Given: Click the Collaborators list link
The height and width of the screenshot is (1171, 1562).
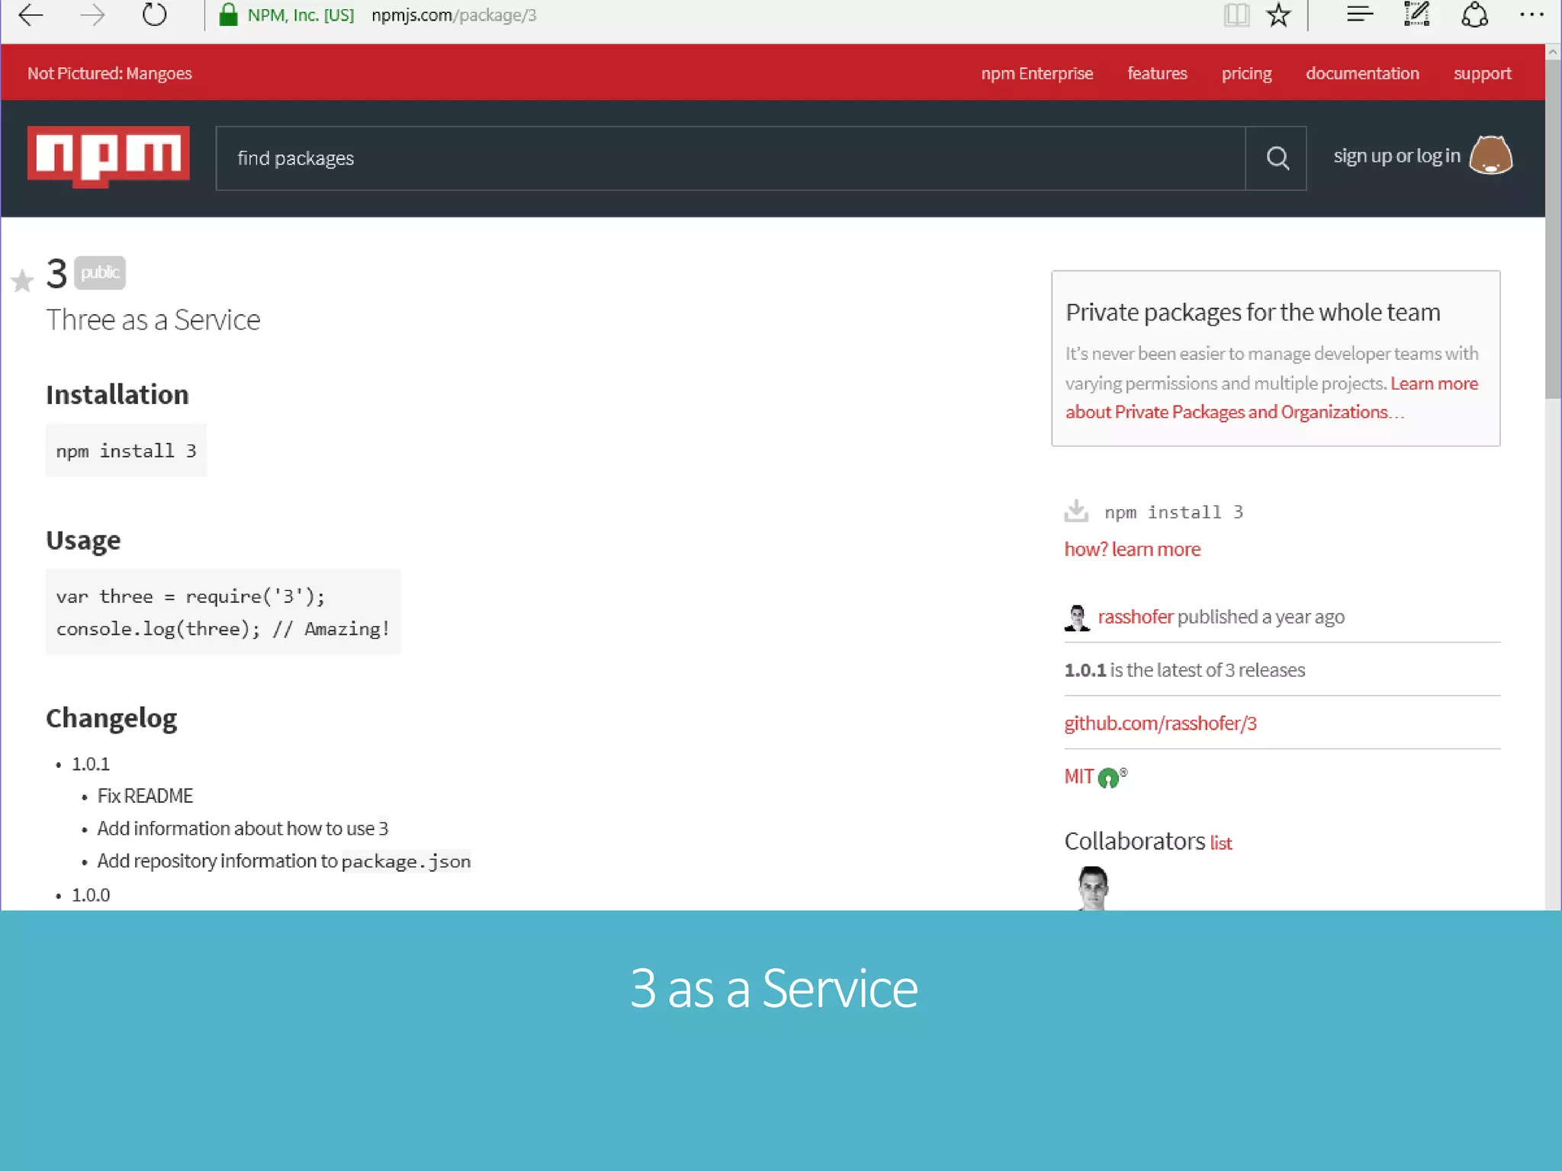Looking at the screenshot, I should pyautogui.click(x=1220, y=843).
